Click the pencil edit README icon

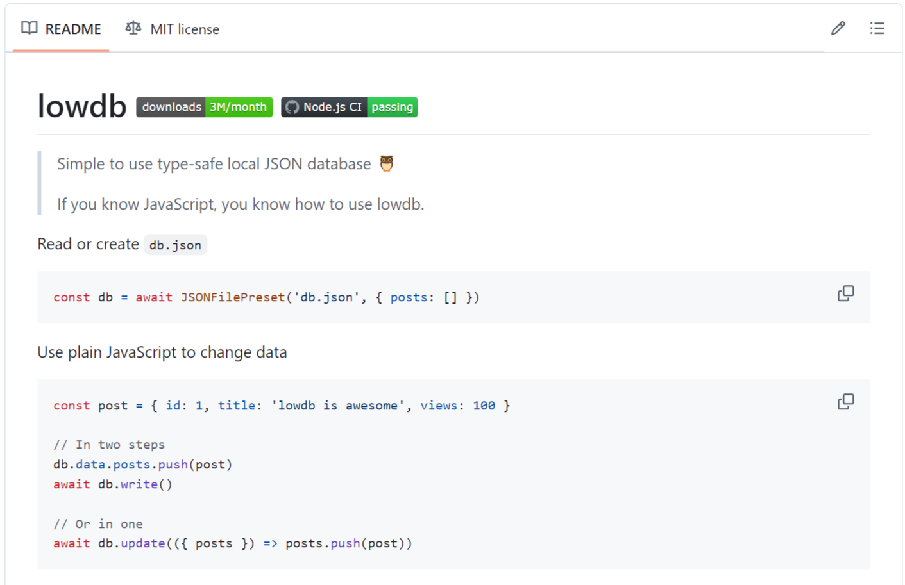(x=838, y=28)
